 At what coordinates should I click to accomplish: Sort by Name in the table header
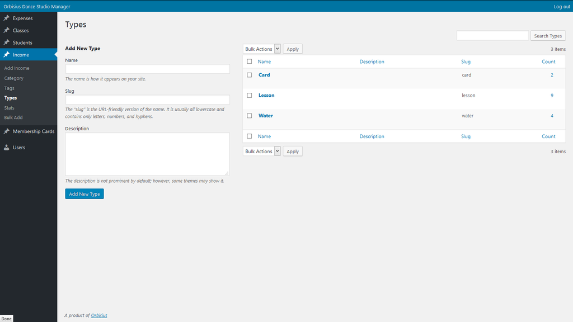click(x=264, y=61)
